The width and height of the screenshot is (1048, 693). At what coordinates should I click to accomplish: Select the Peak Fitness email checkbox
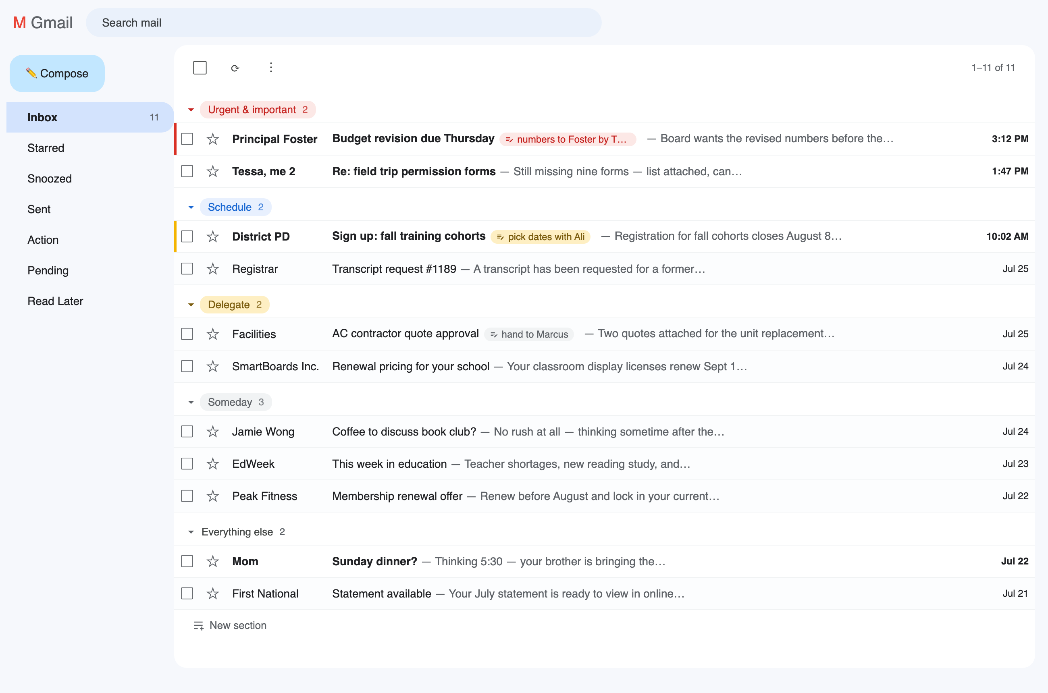(x=187, y=496)
